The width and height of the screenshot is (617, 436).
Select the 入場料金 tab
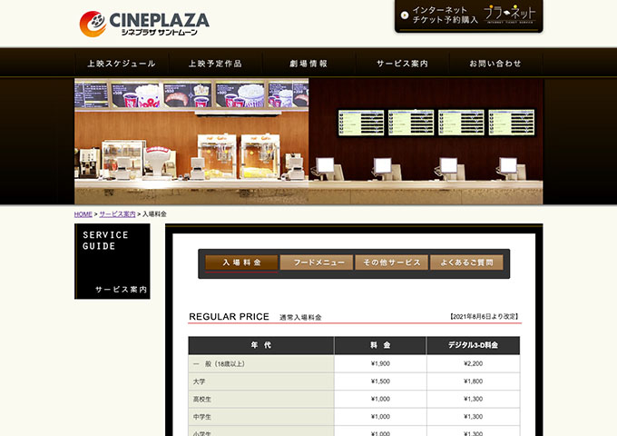point(241,263)
